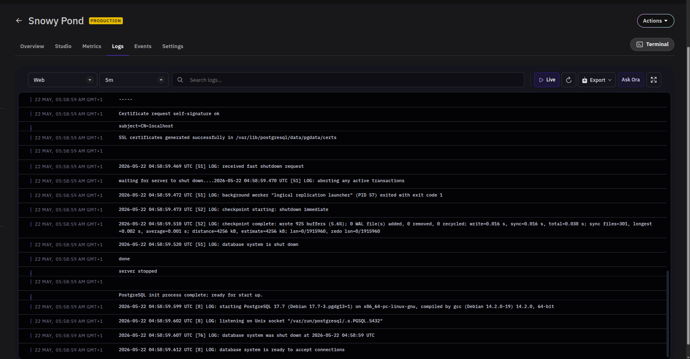Click the log panel vertical scrollbar
The width and height of the screenshot is (690, 359).
point(668,313)
